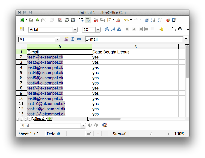
Task: Delete a decimal place
Action: click(x=180, y=29)
